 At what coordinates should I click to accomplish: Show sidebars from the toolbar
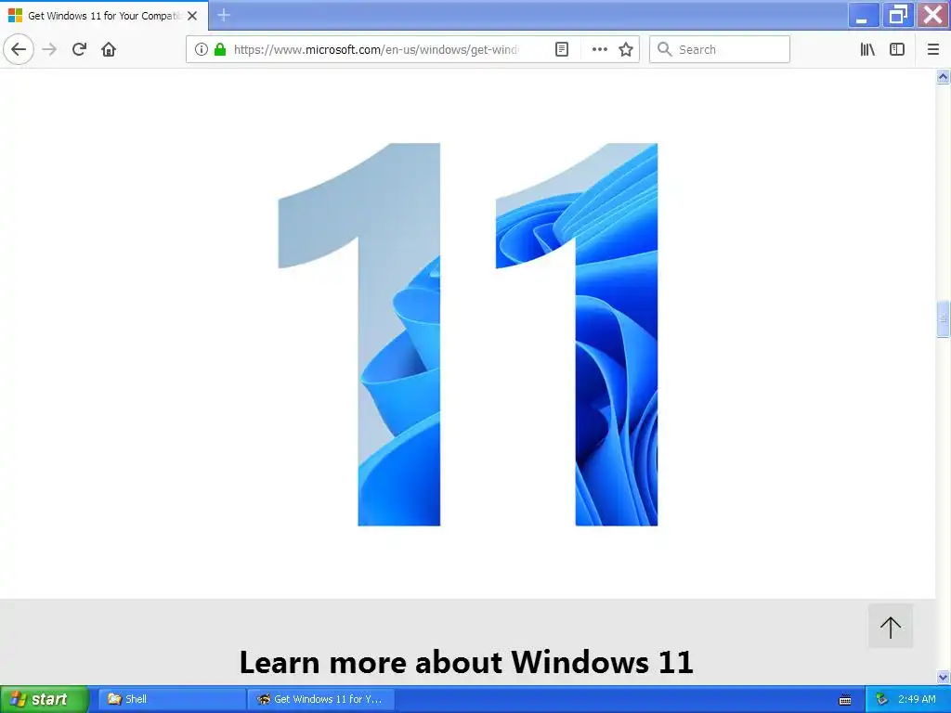pos(897,49)
